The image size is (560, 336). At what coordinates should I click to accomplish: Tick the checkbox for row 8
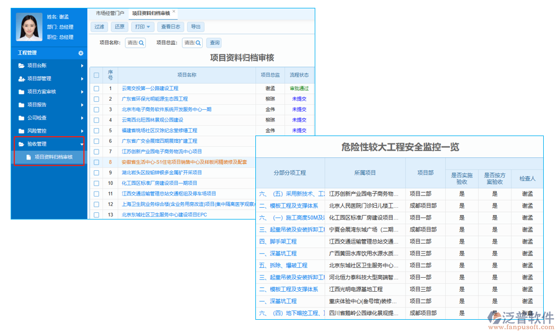(x=96, y=162)
